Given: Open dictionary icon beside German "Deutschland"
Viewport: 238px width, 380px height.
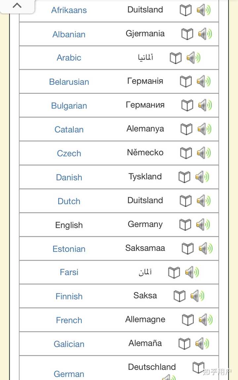Looking at the screenshot, I should (x=198, y=367).
